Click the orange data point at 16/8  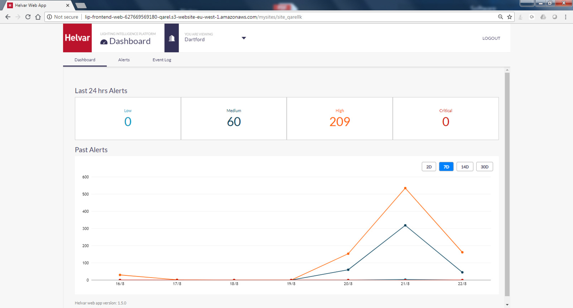click(120, 275)
